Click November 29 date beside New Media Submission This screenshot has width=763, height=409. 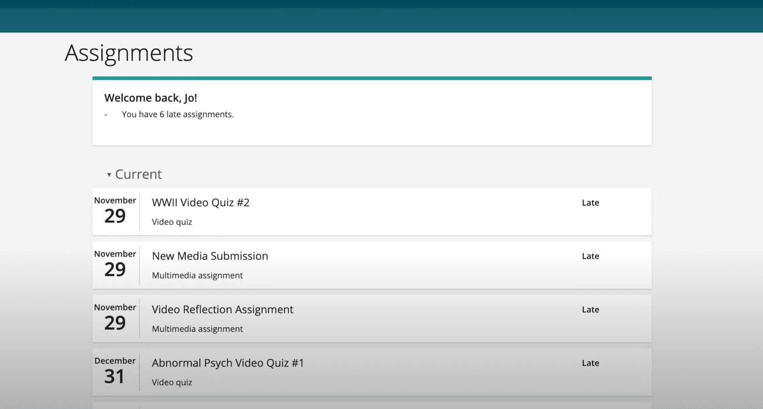[115, 265]
